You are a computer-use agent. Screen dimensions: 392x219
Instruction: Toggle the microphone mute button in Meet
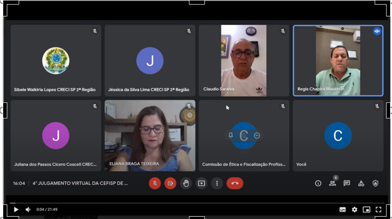click(155, 183)
